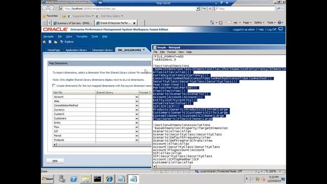Click the IE feeds icon

pos(221,22)
